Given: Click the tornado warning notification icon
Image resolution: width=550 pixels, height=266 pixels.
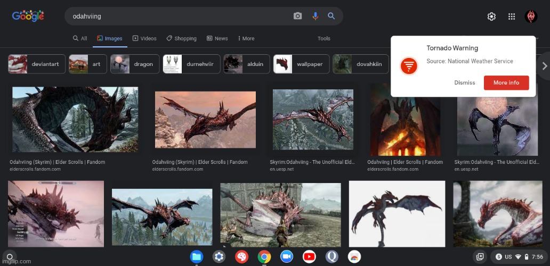Looking at the screenshot, I should (409, 65).
